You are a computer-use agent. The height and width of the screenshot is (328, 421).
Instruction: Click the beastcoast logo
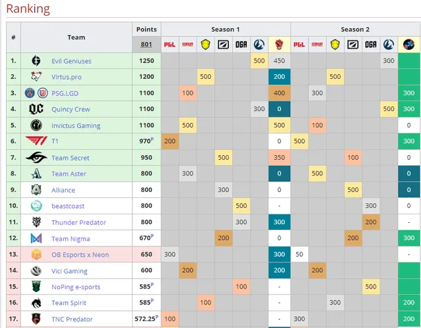pos(36,206)
